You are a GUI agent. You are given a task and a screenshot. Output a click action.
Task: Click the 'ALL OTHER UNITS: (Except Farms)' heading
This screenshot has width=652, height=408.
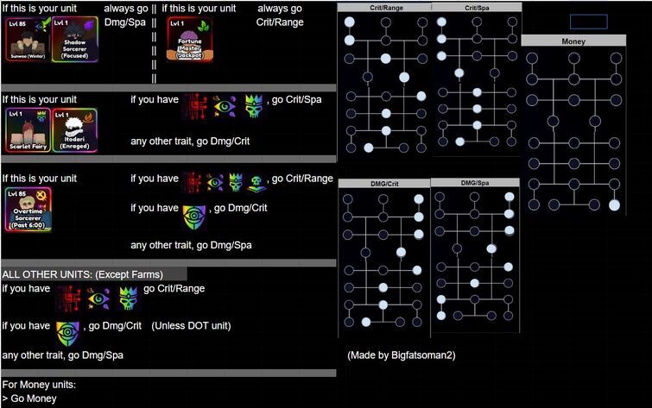point(82,274)
